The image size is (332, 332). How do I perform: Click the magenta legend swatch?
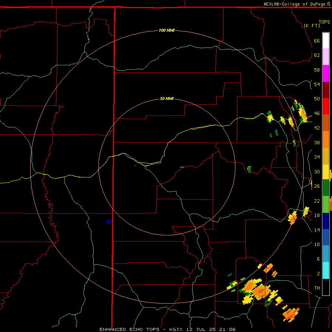pyautogui.click(x=326, y=73)
